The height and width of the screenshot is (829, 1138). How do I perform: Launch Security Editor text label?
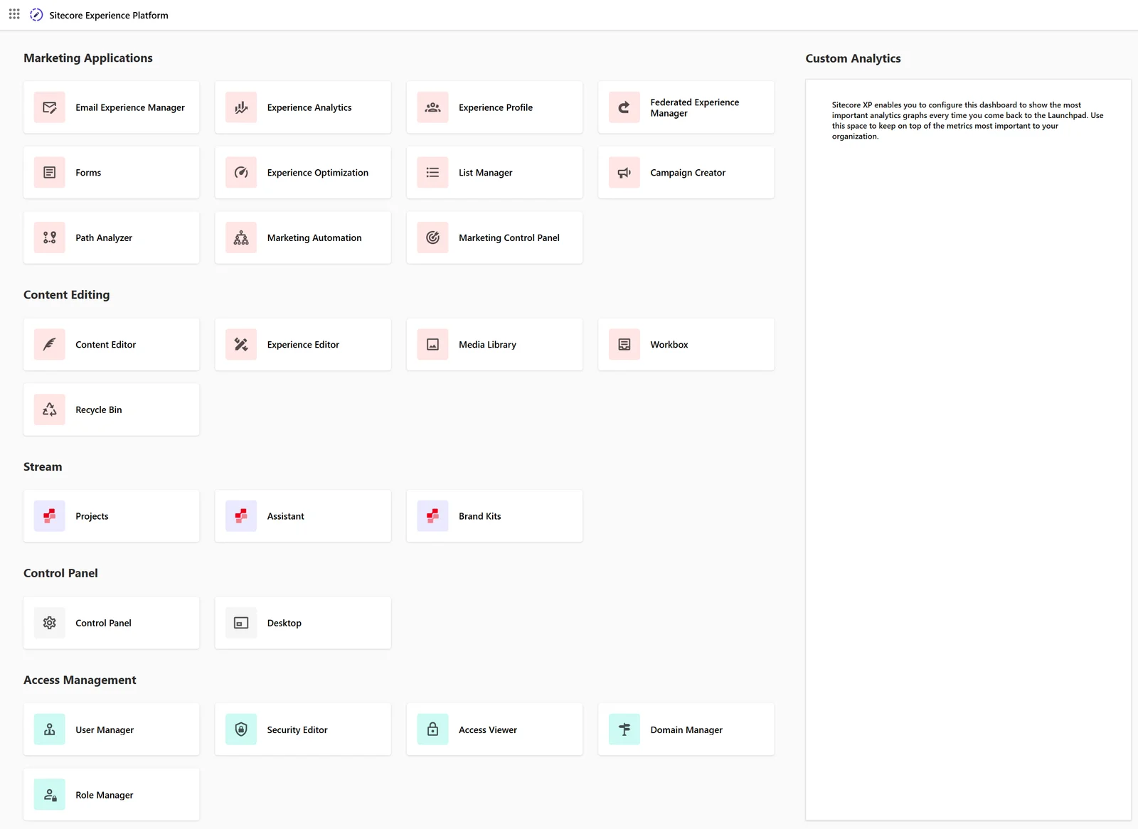297,729
